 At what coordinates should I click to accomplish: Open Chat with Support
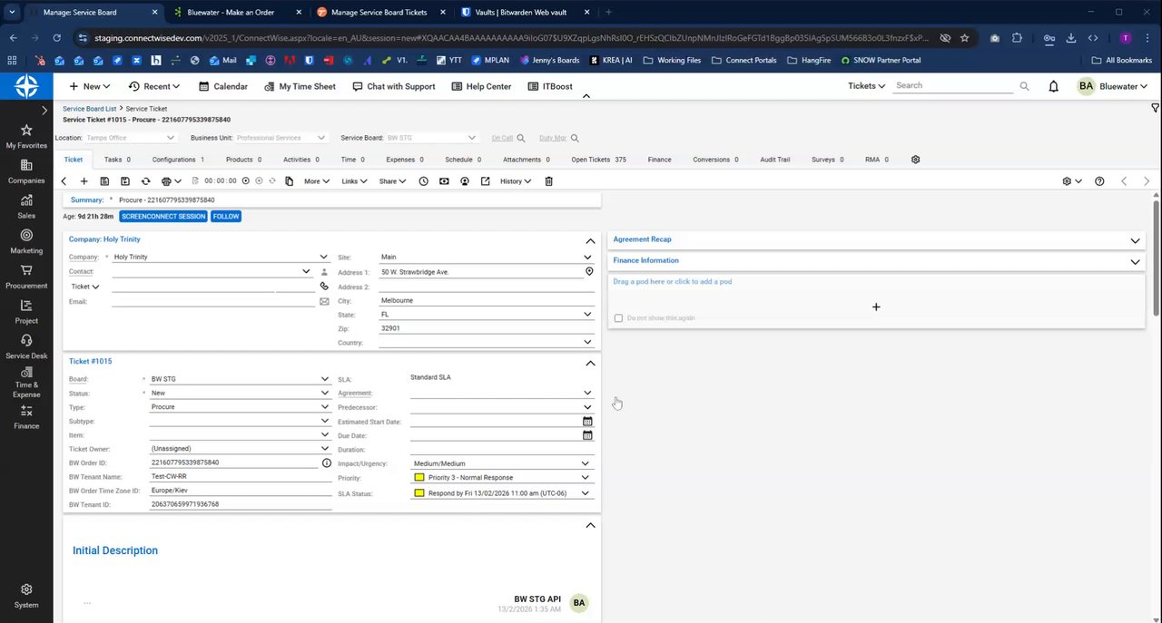tap(392, 86)
